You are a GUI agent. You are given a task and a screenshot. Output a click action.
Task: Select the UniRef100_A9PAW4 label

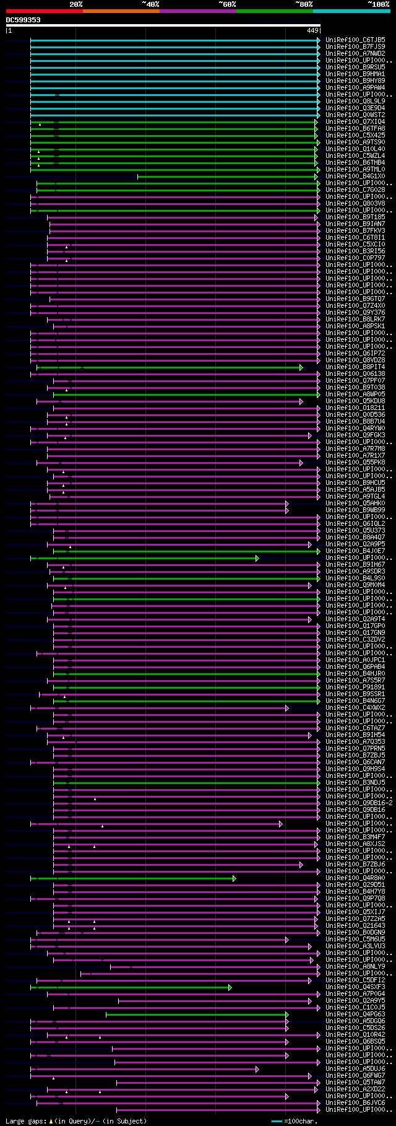point(355,87)
